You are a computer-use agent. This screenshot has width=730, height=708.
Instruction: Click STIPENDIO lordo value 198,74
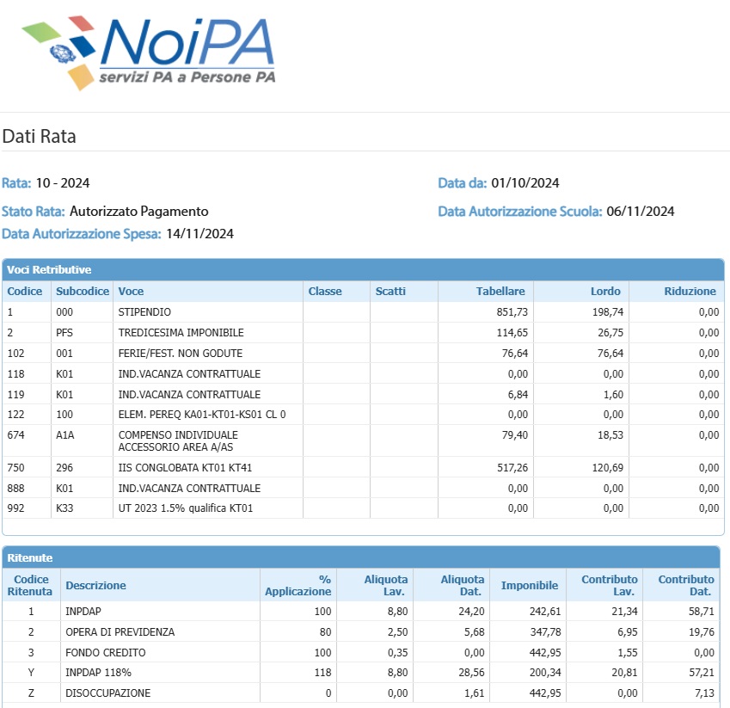(x=608, y=312)
